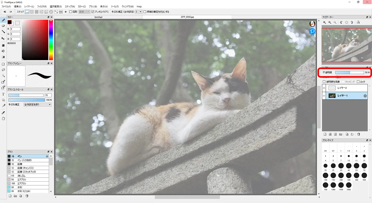Toggle visibility of レイヤー2

(324, 88)
